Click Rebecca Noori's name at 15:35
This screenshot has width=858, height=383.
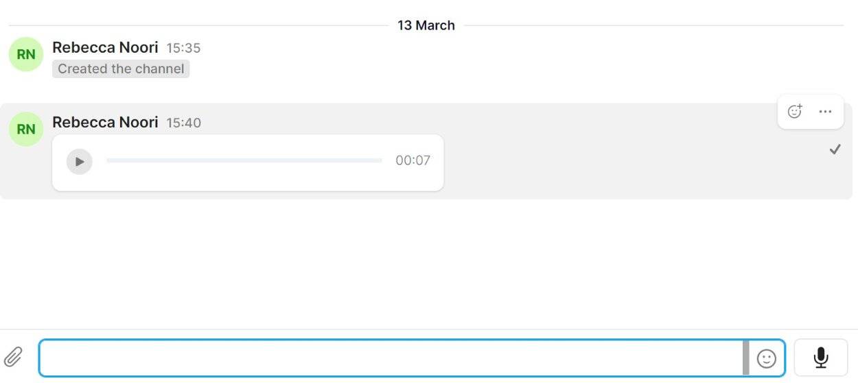click(105, 48)
